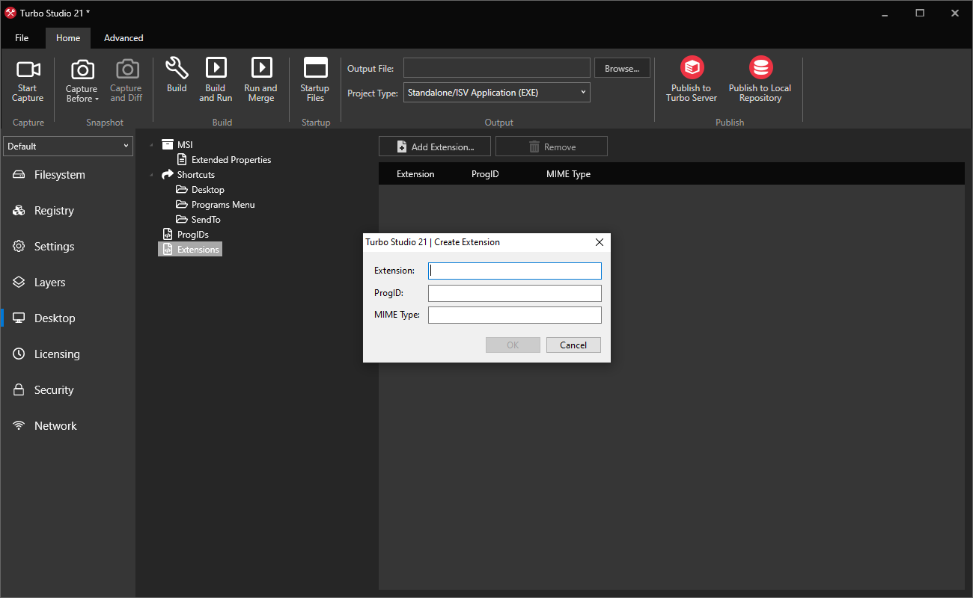Screen dimensions: 973x598
Task: Publish the project to Turbo Server
Action: pyautogui.click(x=691, y=78)
